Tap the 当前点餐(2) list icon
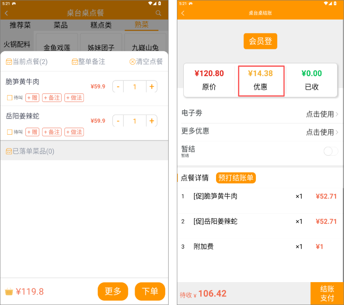Viewport: 344px width, 305px height. [9, 62]
